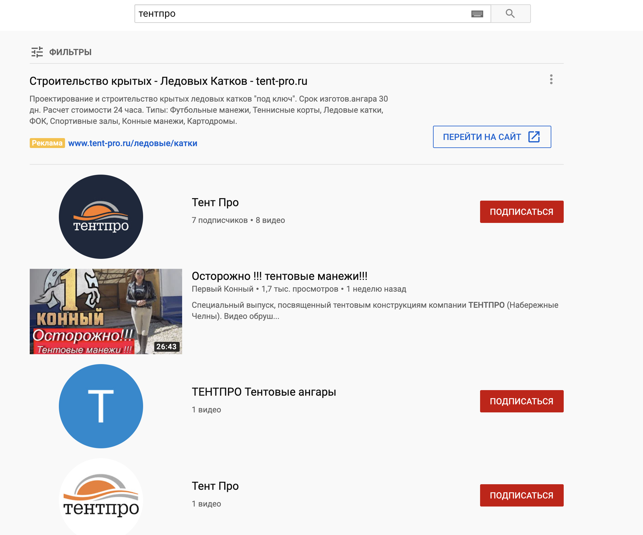
Task: Open video title Осторожно !!! тентовые манежи!!!
Action: tap(279, 276)
